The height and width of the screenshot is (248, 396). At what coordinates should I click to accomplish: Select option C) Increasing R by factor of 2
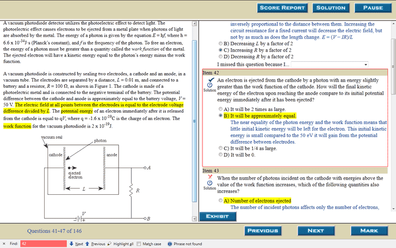coord(221,50)
